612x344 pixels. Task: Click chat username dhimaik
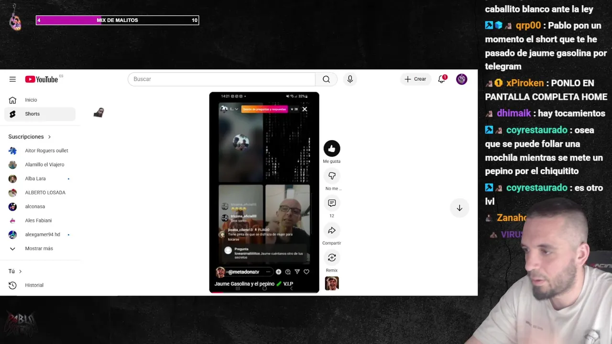[514, 114]
